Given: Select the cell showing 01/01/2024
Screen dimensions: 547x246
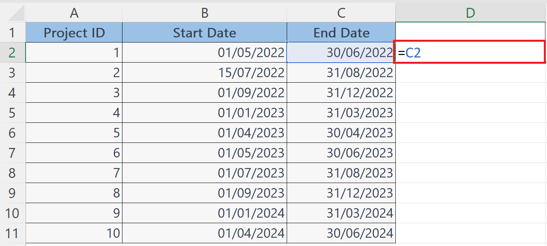Looking at the screenshot, I should (204, 213).
